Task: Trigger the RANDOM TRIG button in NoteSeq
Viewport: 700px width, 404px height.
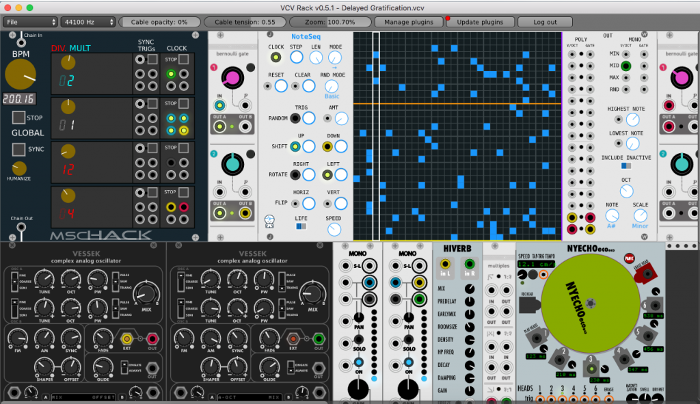Action: click(x=308, y=118)
